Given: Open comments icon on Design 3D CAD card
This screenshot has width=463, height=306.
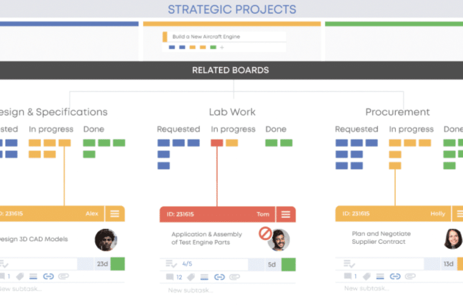Looking at the screenshot, I should coord(2,277).
